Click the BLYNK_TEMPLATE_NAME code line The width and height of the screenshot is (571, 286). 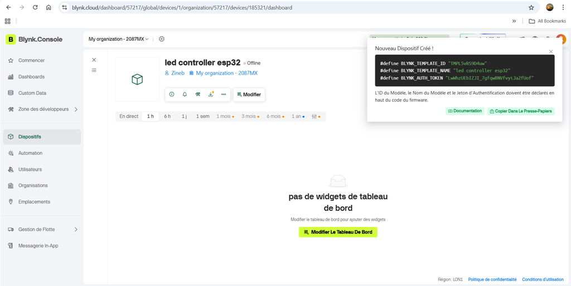[445, 71]
